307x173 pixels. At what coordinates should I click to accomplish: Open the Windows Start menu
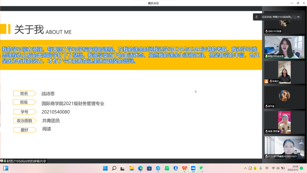(105, 168)
